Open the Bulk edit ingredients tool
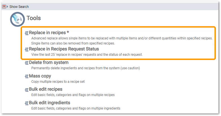Image resolution: width=221 pixels, height=116 pixels. click(50, 103)
